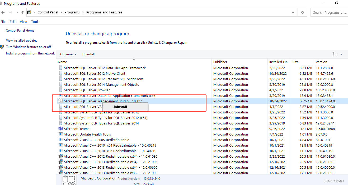Click the shield icon beside Windows features
This screenshot has height=185, width=348.
(2, 47)
